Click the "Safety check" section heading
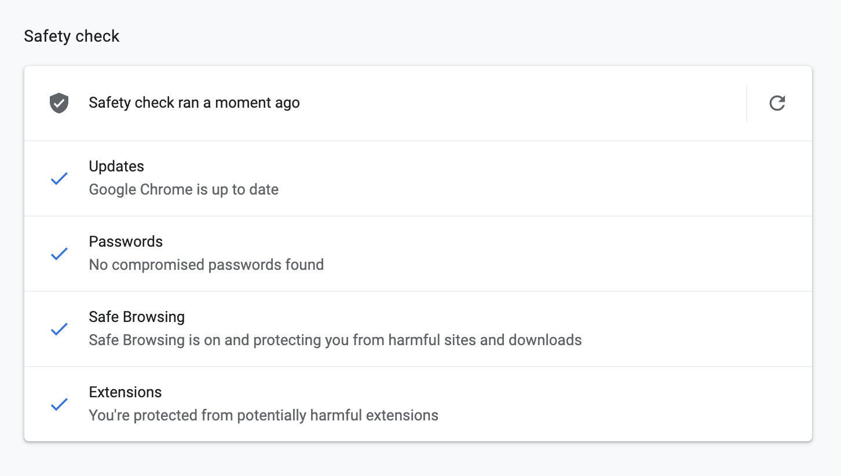 72,36
